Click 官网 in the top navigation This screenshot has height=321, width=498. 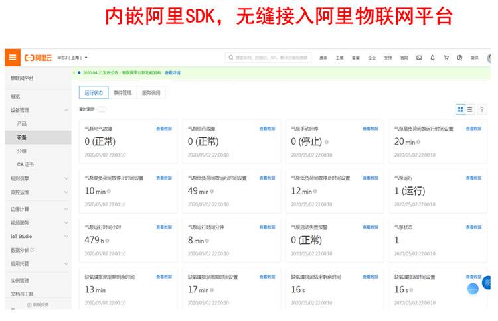pyautogui.click(x=404, y=58)
